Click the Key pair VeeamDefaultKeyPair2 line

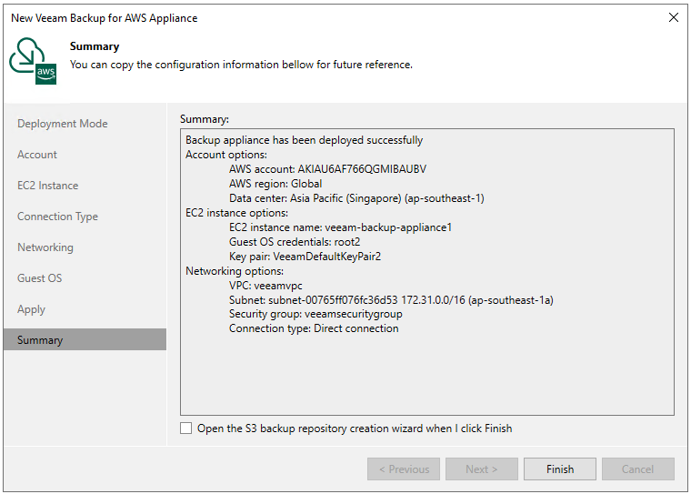pyautogui.click(x=305, y=257)
